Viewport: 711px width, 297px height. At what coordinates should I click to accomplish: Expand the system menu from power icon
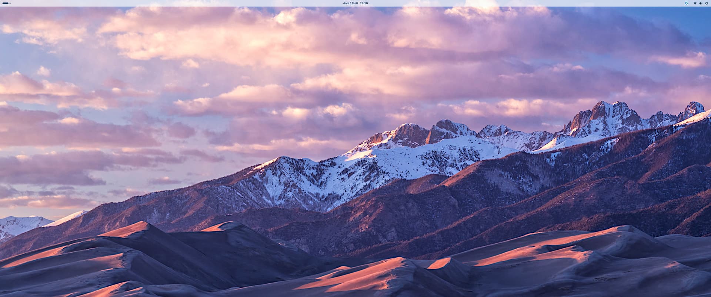pyautogui.click(x=707, y=3)
